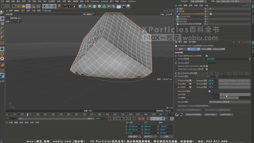The height and width of the screenshot is (143, 254).
Task: Collapse the 立方体 object tree node
Action: pos(176,11)
